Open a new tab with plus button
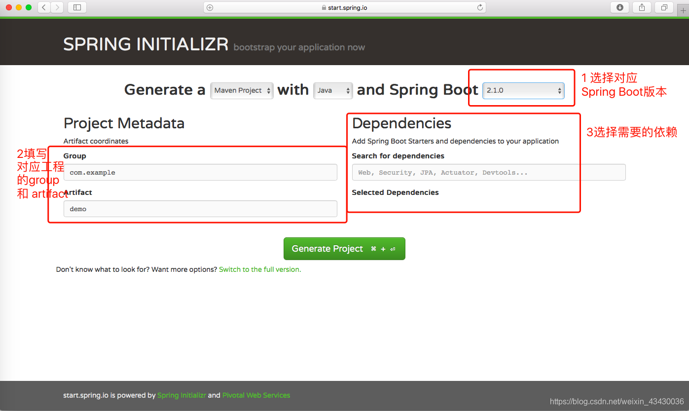The width and height of the screenshot is (689, 411). [683, 11]
